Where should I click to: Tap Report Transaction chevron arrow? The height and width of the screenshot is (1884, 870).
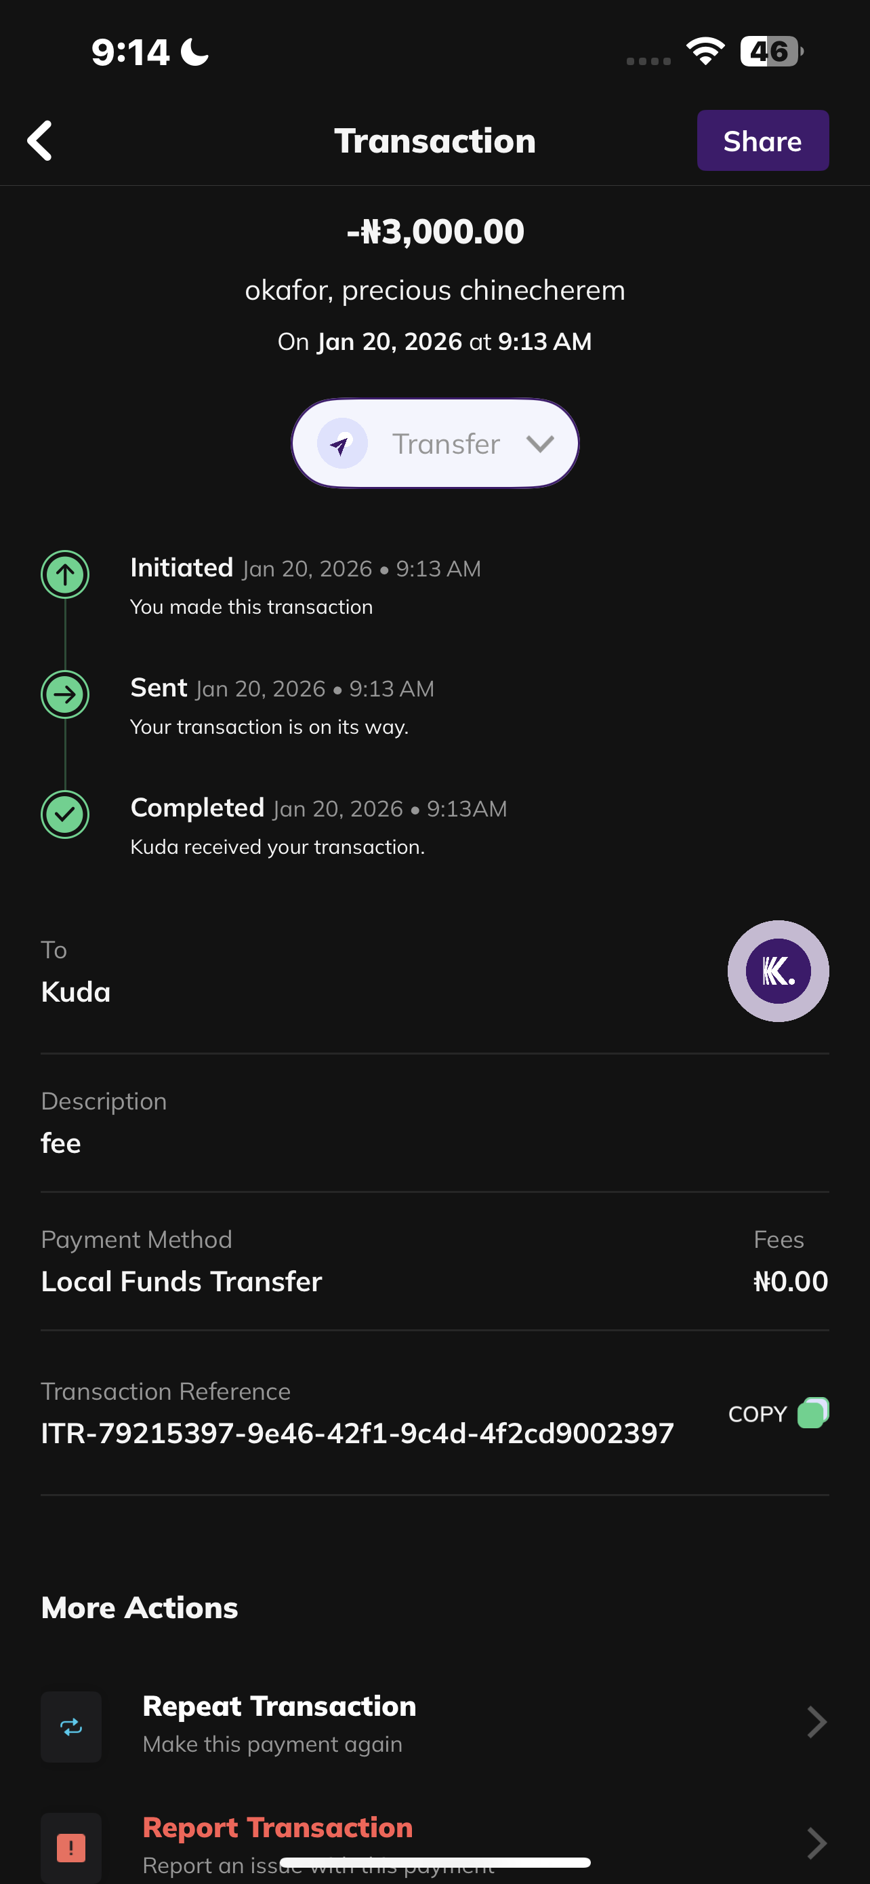pos(816,1843)
